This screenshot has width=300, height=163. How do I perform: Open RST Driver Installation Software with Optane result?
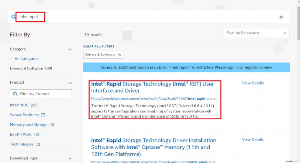154,147
